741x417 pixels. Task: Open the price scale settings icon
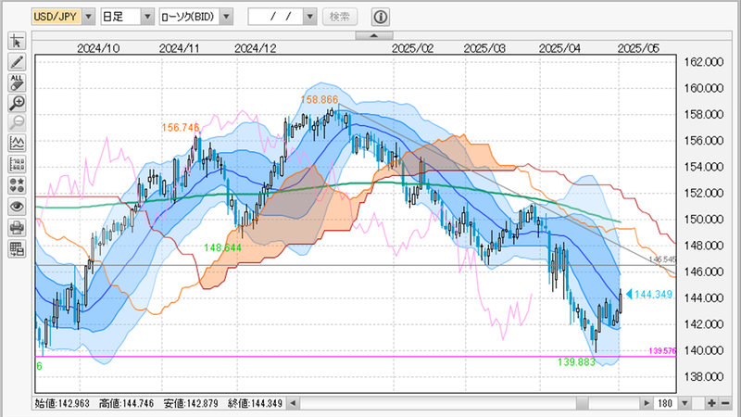point(17,164)
